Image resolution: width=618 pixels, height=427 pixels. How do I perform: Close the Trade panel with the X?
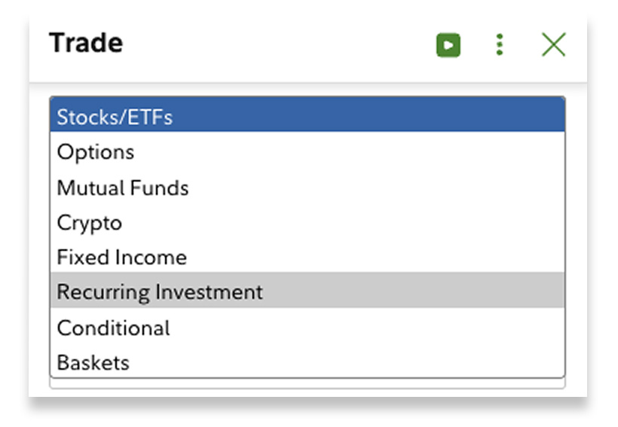coord(554,45)
